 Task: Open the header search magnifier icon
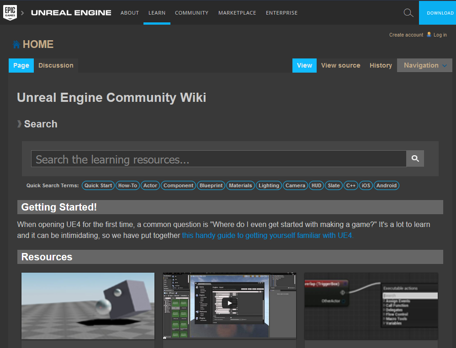[x=408, y=13]
